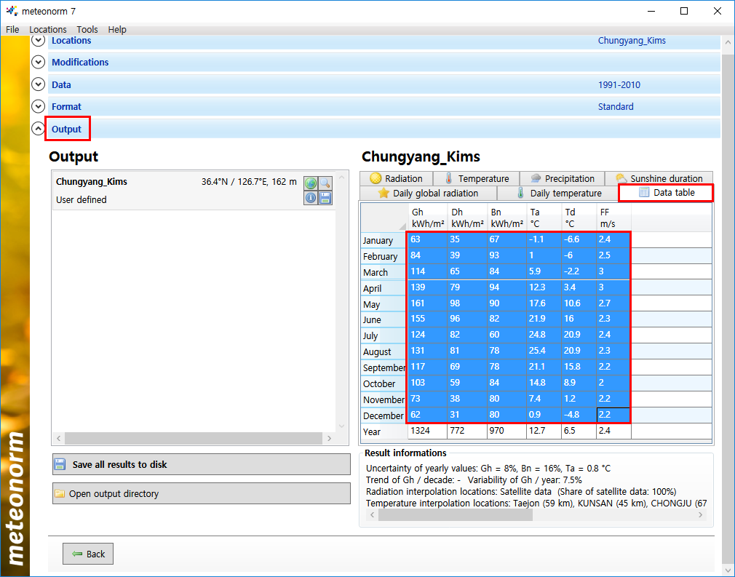Click the magnifying glass preview icon

[x=325, y=183]
